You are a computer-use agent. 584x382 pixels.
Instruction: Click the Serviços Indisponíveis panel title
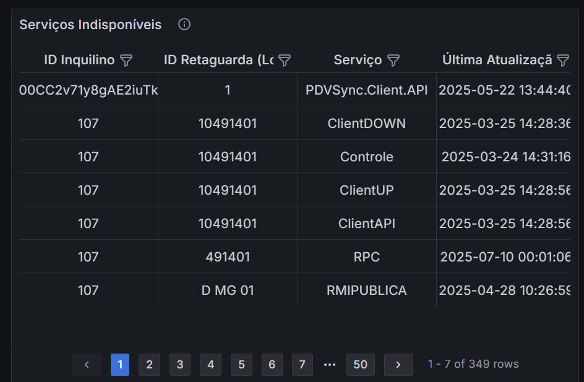[90, 24]
